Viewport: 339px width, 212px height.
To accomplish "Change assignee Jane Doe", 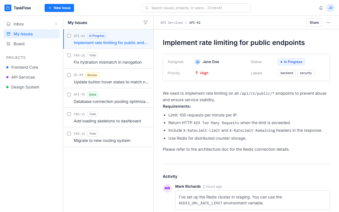I will point(207,62).
